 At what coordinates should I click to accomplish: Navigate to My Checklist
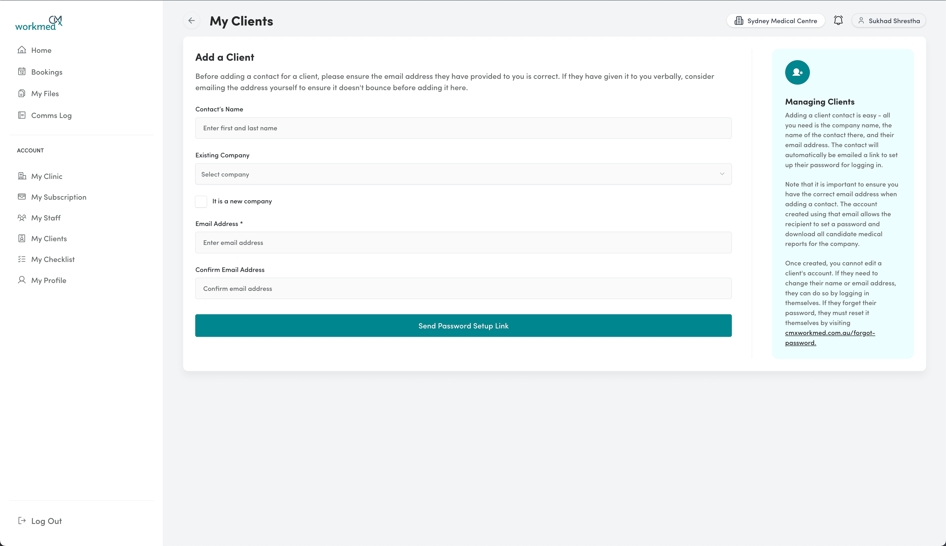(x=53, y=259)
